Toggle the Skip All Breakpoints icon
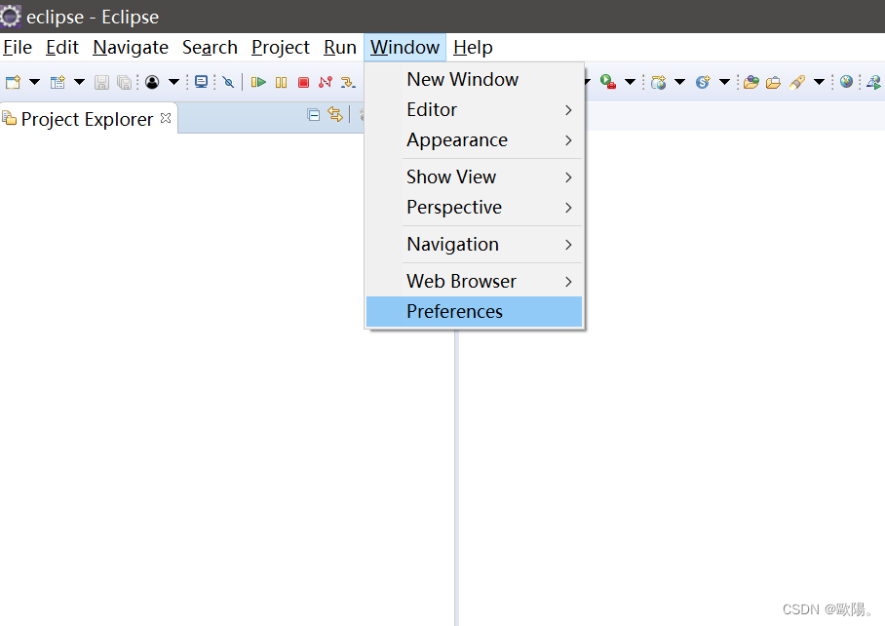Screen dimensions: 885x626 click(229, 83)
